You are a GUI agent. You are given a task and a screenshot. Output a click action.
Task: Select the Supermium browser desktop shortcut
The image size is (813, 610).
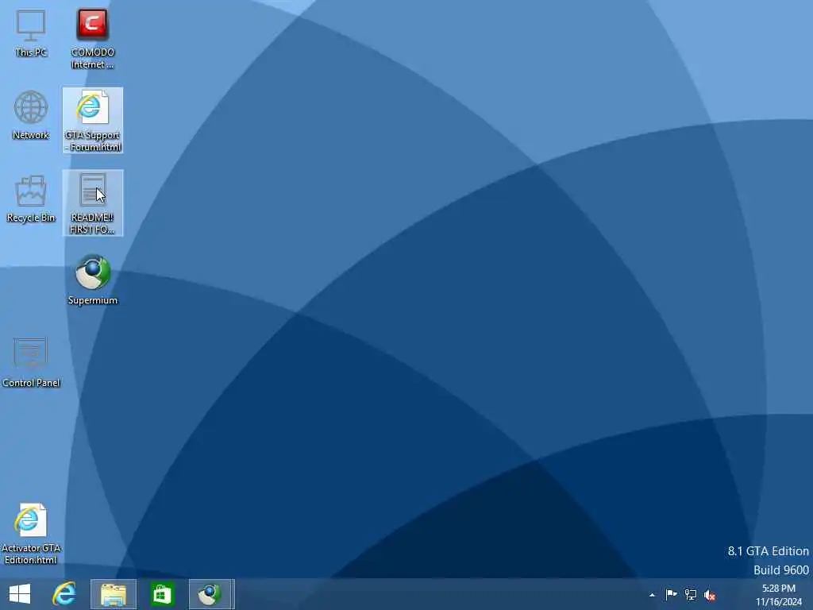click(93, 280)
